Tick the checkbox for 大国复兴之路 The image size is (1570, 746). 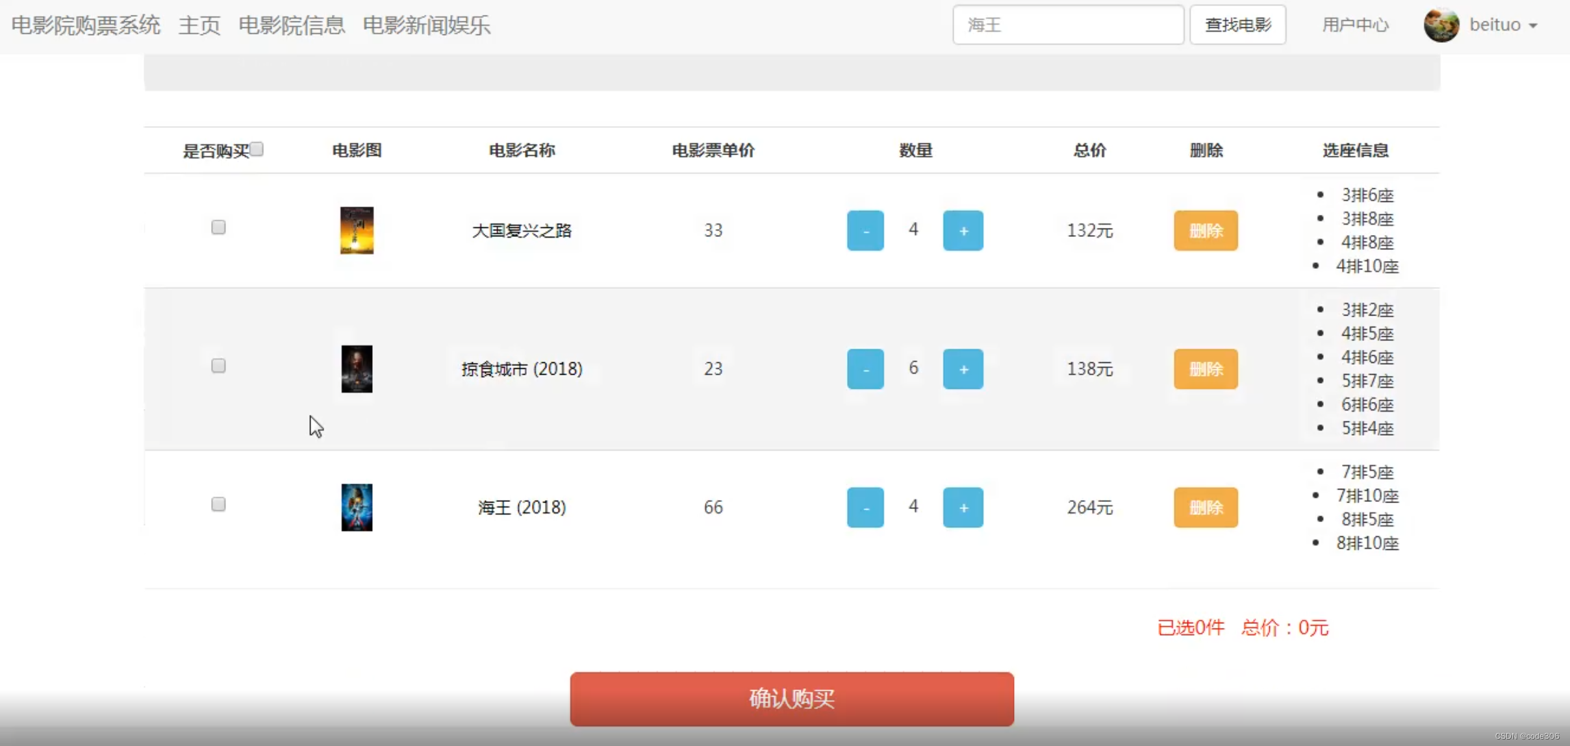pyautogui.click(x=218, y=227)
